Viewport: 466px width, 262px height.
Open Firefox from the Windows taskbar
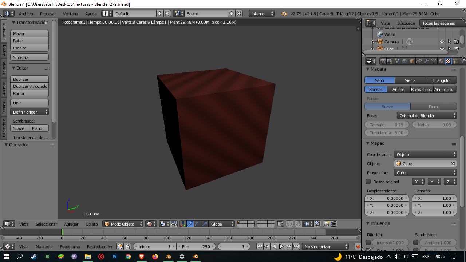[155, 257]
